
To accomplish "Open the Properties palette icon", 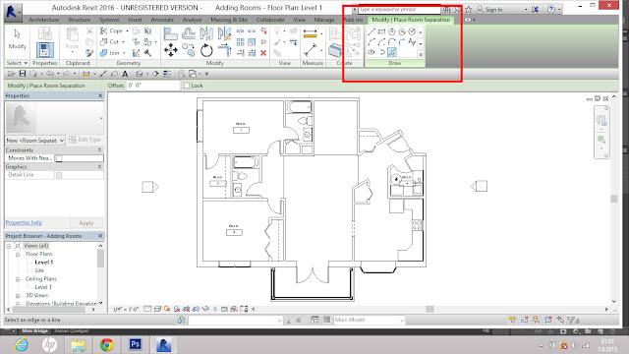I will (45, 50).
